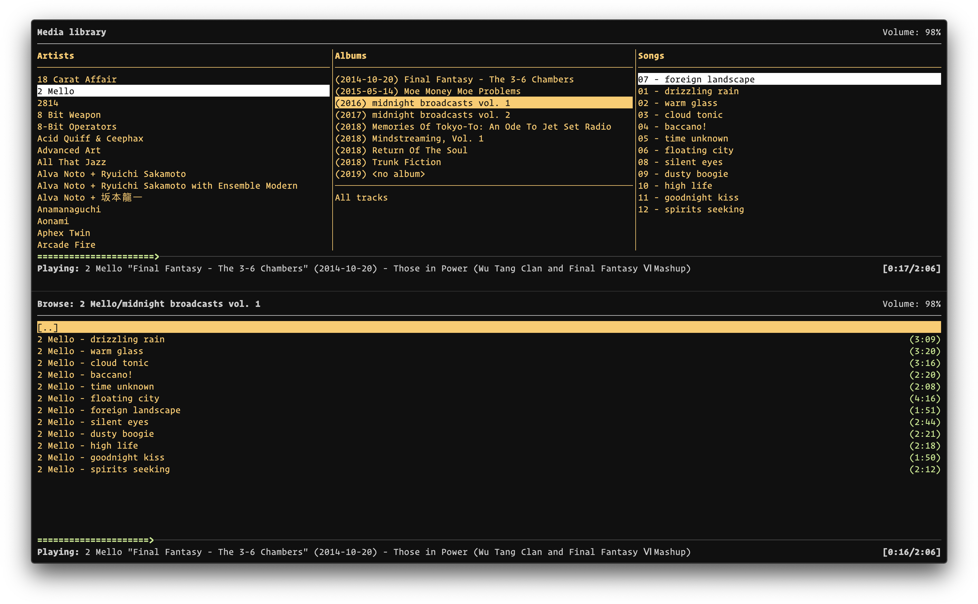This screenshot has width=978, height=604.
Task: Select 2 Mello - spirits seeking in browser
Action: pos(489,469)
